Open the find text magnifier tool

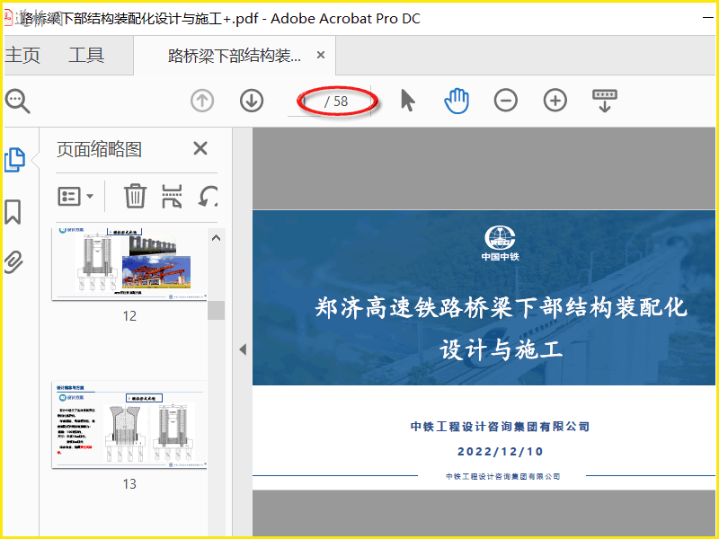point(17,101)
